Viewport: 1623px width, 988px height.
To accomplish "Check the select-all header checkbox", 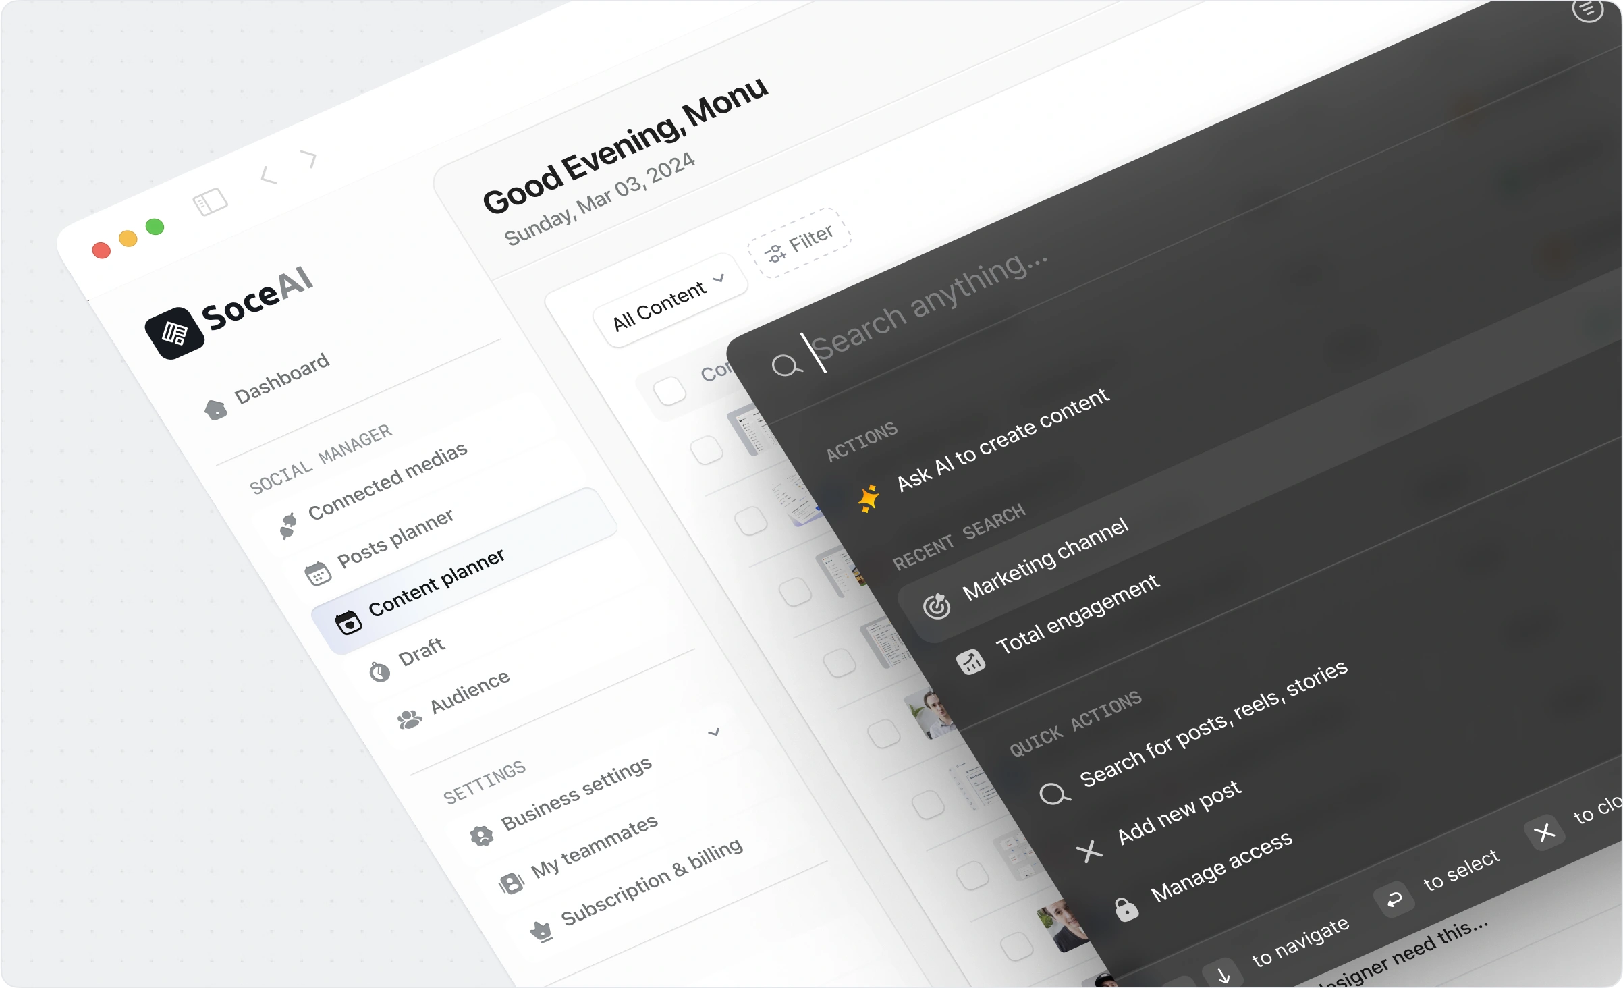I will 669,391.
